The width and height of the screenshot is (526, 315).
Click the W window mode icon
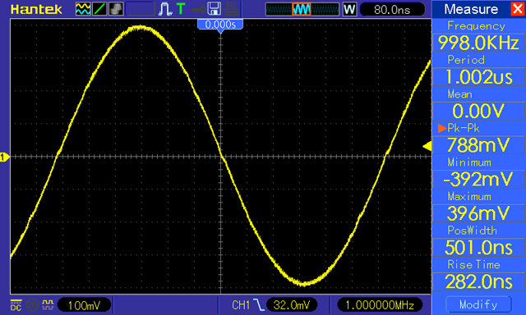349,9
